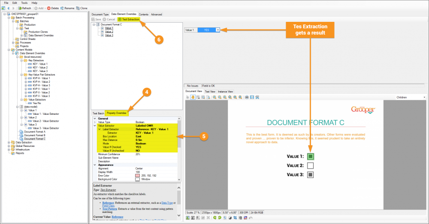
Task: Select Document Format B in the tree
Action: [34, 135]
